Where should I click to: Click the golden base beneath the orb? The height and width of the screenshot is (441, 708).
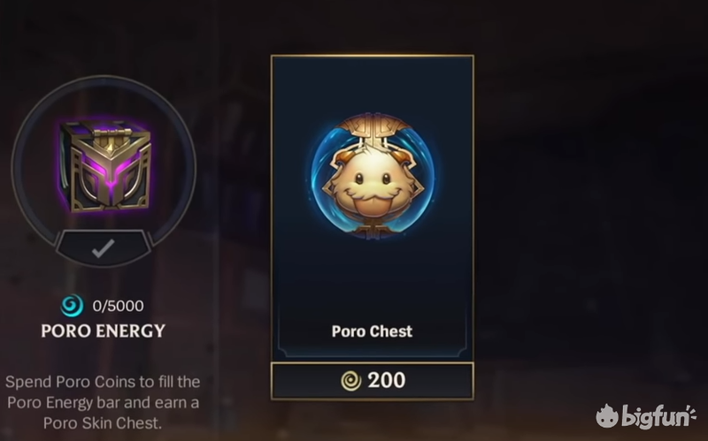[x=372, y=230]
